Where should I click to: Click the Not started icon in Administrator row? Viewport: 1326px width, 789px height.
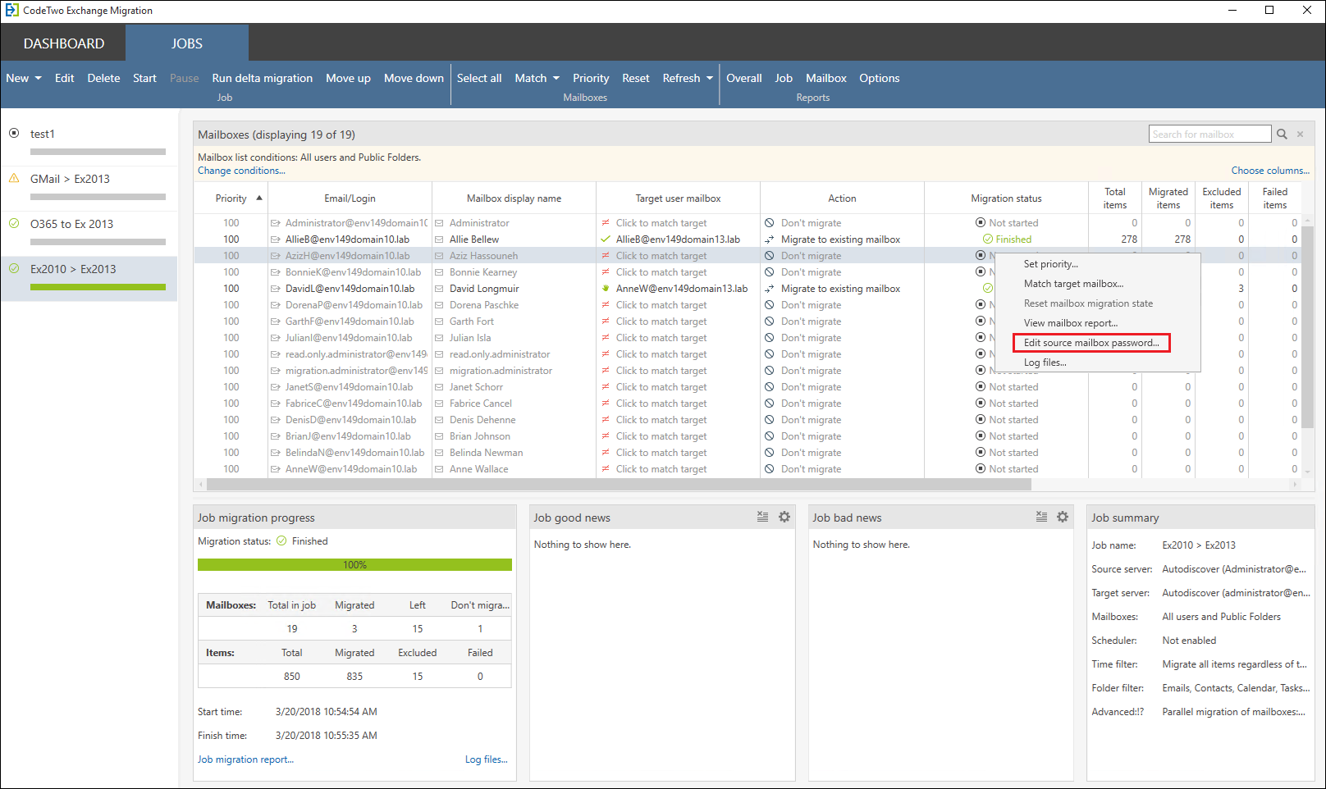981,223
